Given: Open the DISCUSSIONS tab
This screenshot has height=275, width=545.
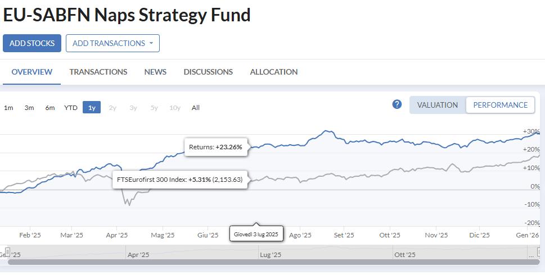Looking at the screenshot, I should tap(208, 72).
